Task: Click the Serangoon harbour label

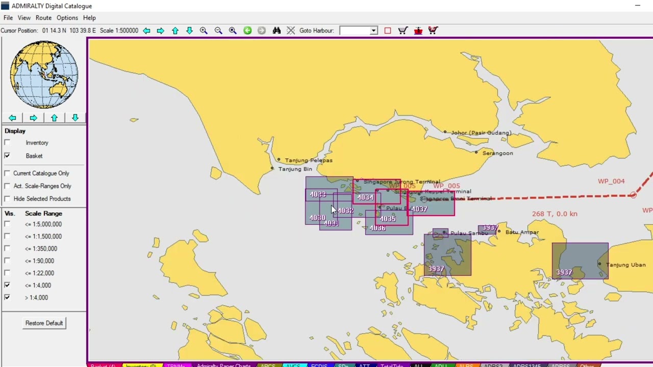Action: pos(497,153)
